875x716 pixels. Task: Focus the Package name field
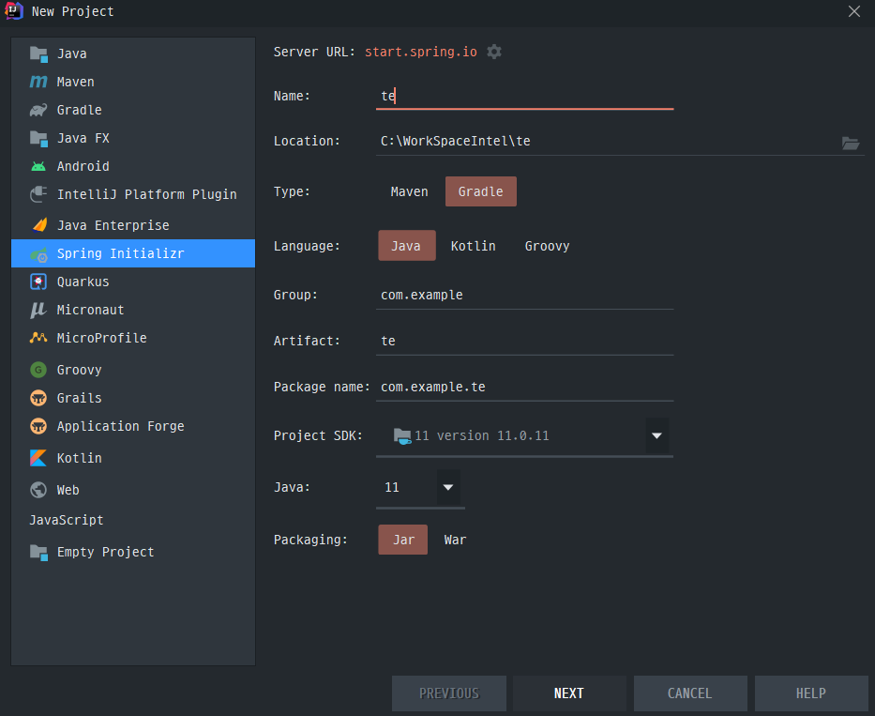tap(524, 387)
